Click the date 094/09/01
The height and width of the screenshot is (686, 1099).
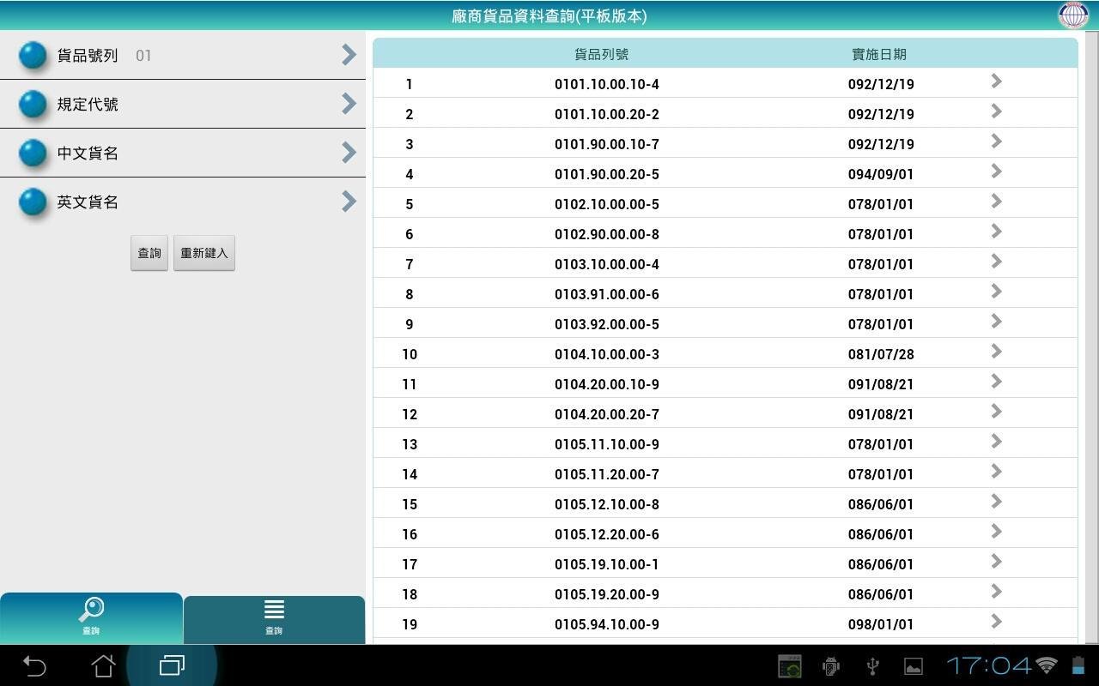(x=881, y=174)
